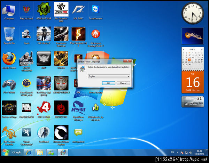
Task: Click the EN language indicator
Action: coord(172,152)
